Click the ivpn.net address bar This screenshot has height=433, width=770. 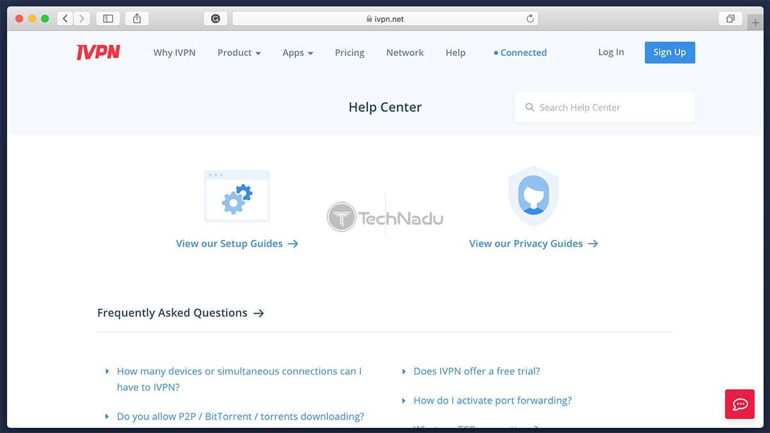click(385, 19)
